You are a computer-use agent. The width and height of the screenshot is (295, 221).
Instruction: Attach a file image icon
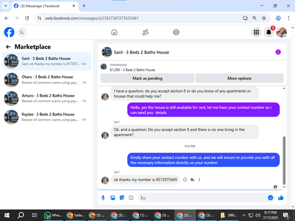(113, 198)
